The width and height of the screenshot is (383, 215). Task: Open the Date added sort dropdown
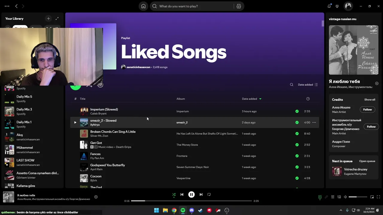coord(308,85)
